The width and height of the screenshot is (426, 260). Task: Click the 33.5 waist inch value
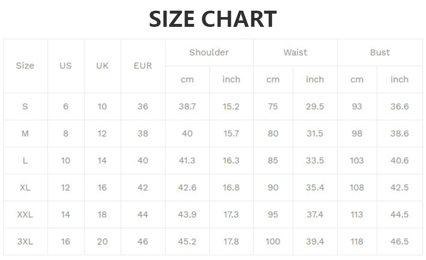click(x=315, y=161)
